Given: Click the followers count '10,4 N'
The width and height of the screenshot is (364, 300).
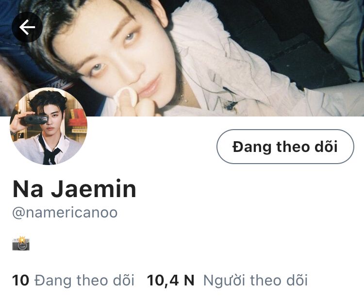Looking at the screenshot, I should 171,280.
